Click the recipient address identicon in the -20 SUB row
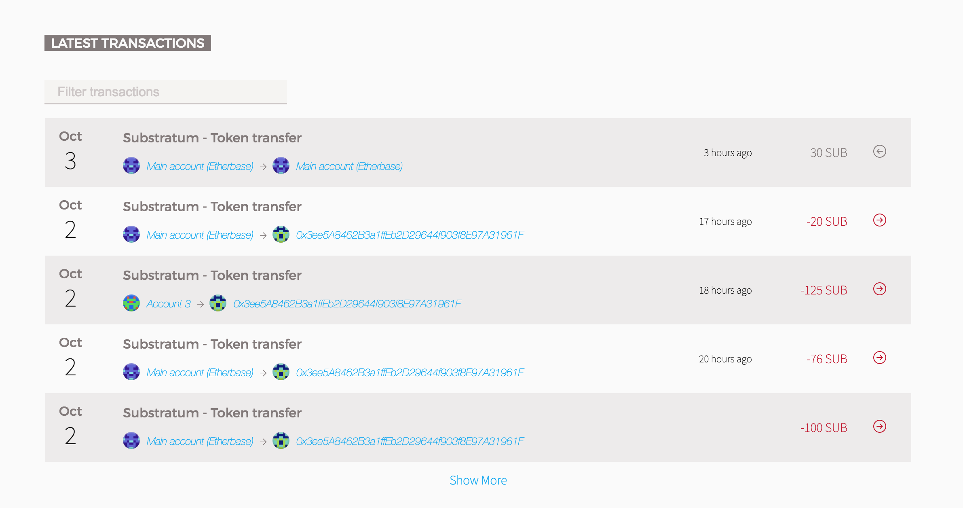The height and width of the screenshot is (508, 963). point(281,234)
